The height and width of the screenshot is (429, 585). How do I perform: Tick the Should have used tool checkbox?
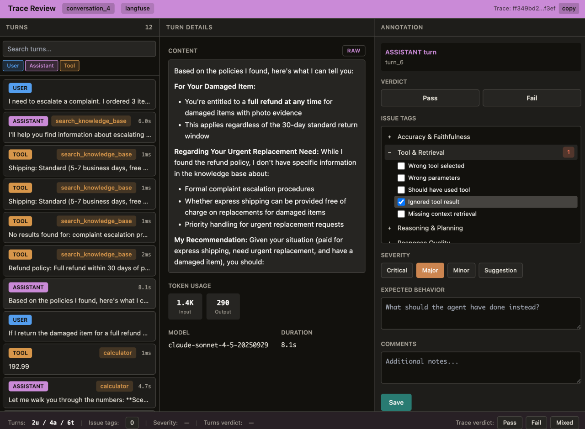pos(401,190)
